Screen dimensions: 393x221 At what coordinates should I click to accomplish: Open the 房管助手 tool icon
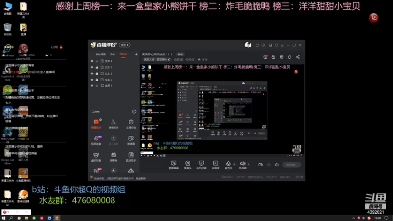pos(113,124)
